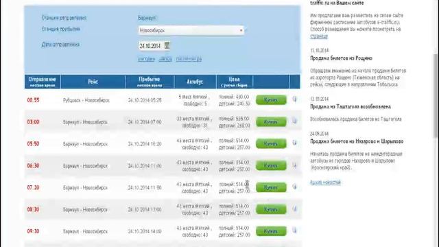439x247 pixels.
Task: Buy ticket for the 03:00 departure
Action: [271, 122]
